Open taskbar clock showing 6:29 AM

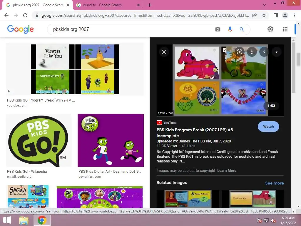pos(288,220)
